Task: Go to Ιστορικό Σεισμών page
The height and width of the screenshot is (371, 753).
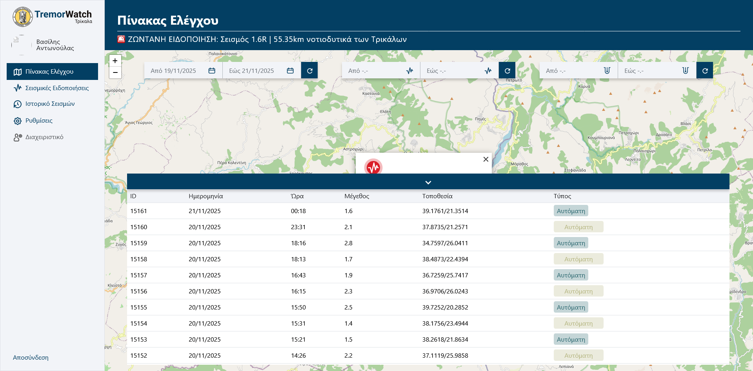Action: coord(50,104)
